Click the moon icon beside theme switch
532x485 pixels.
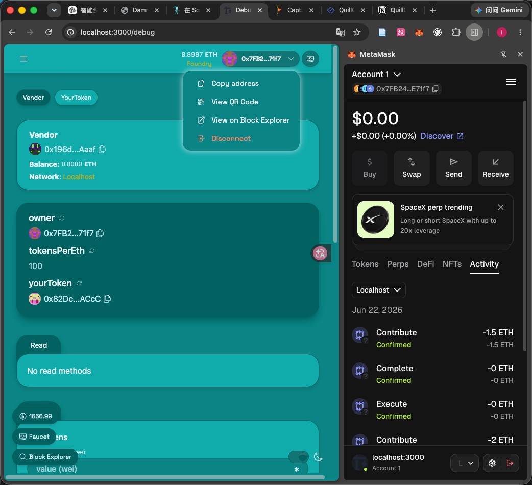click(x=318, y=457)
